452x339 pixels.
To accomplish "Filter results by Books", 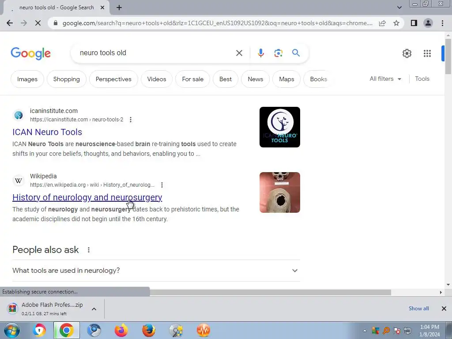I will coord(319,79).
